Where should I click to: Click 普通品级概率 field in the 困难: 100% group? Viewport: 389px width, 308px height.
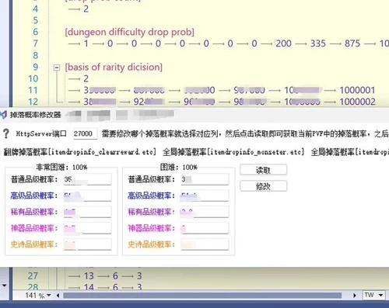coord(205,179)
